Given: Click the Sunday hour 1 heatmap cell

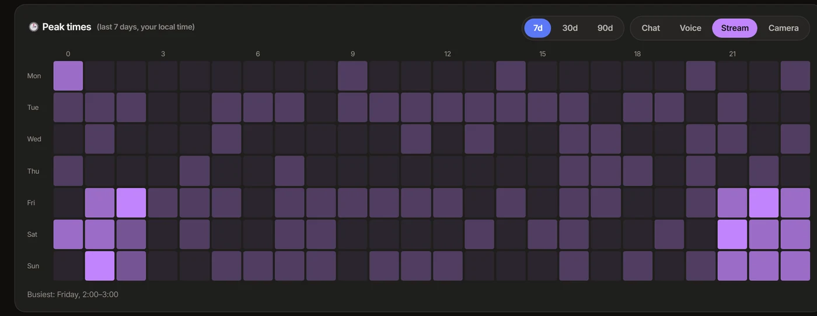Looking at the screenshot, I should tap(100, 266).
